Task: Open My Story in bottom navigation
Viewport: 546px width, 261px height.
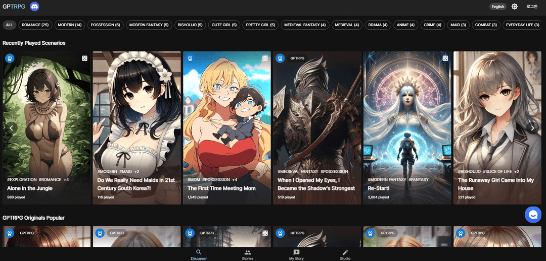Action: [296, 255]
